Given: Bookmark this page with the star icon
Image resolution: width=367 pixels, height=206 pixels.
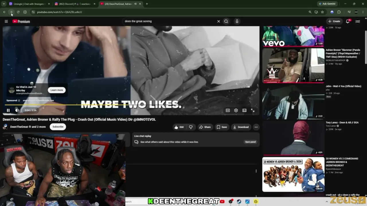Looking at the screenshot, I should pos(323,12).
